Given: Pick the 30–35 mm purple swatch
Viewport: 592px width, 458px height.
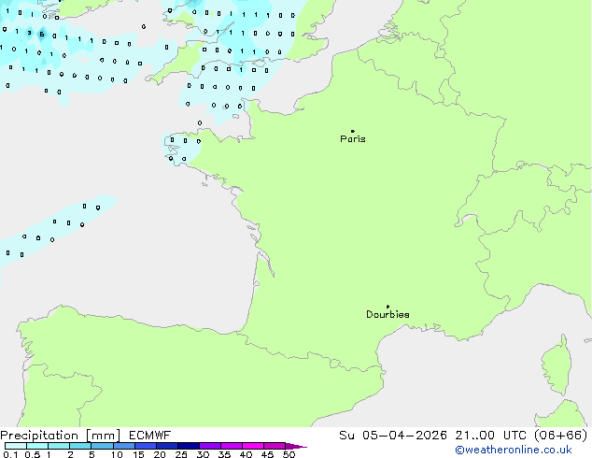Looking at the screenshot, I should coord(210,446).
